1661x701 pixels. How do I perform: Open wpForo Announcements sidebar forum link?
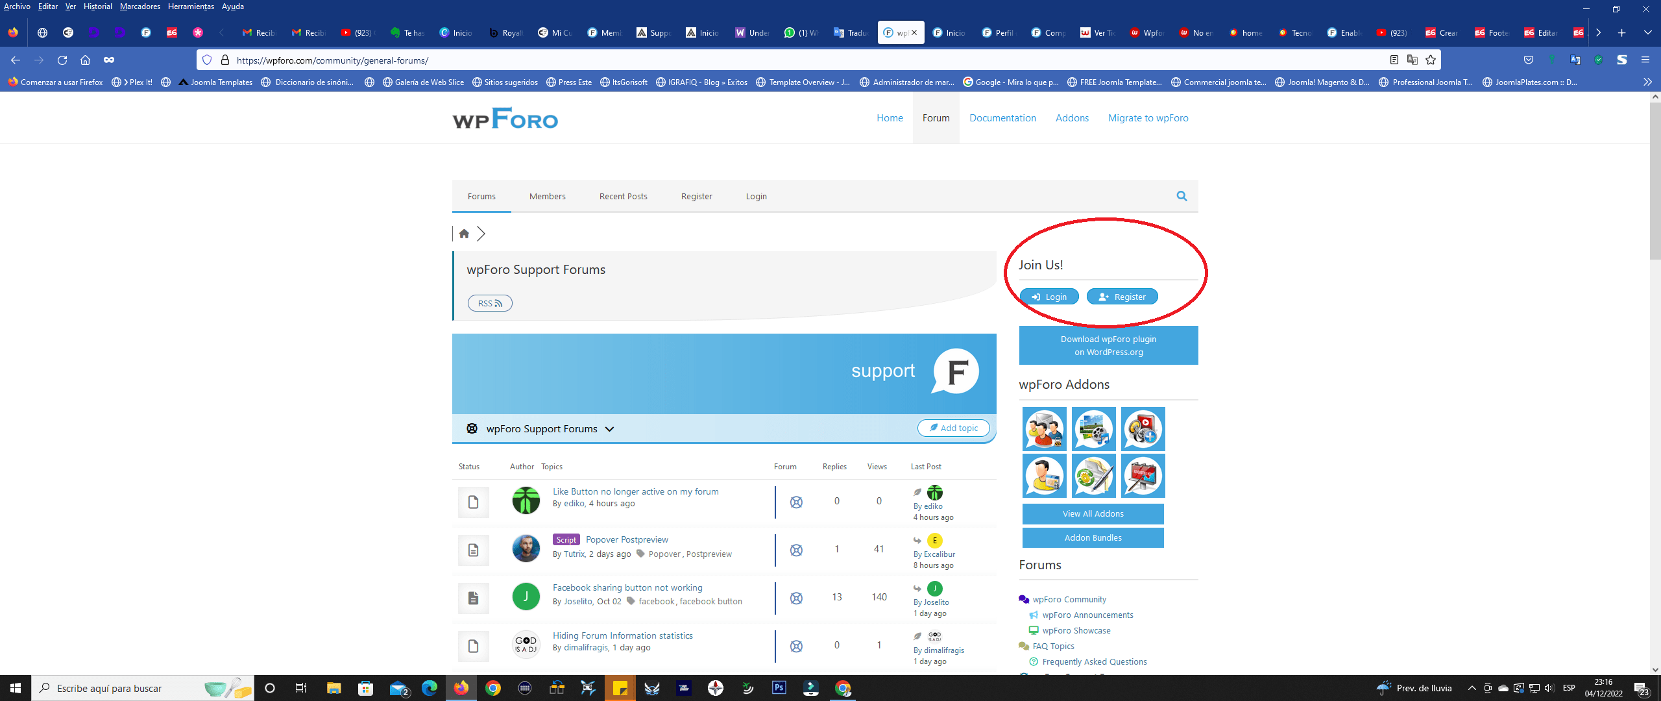1087,615
